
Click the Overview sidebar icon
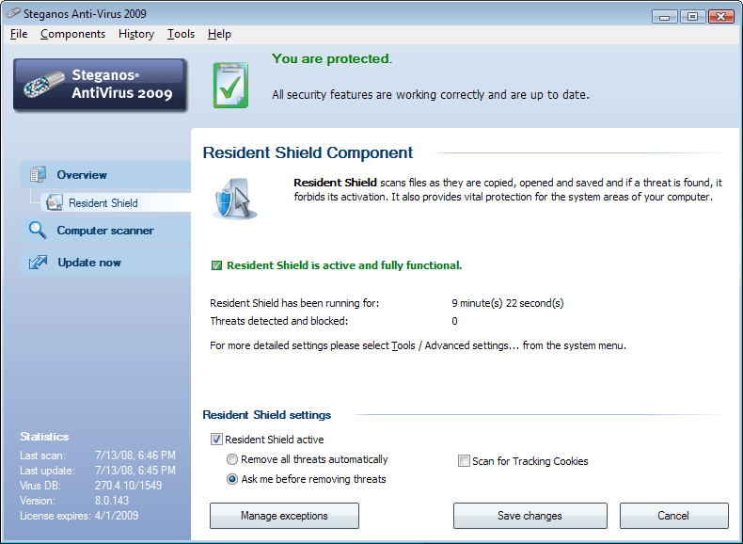click(38, 174)
